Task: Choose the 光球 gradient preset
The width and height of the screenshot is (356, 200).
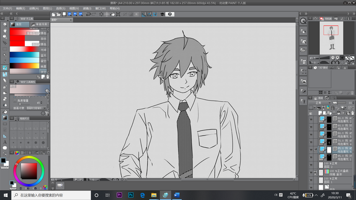Action: pyautogui.click(x=28, y=49)
